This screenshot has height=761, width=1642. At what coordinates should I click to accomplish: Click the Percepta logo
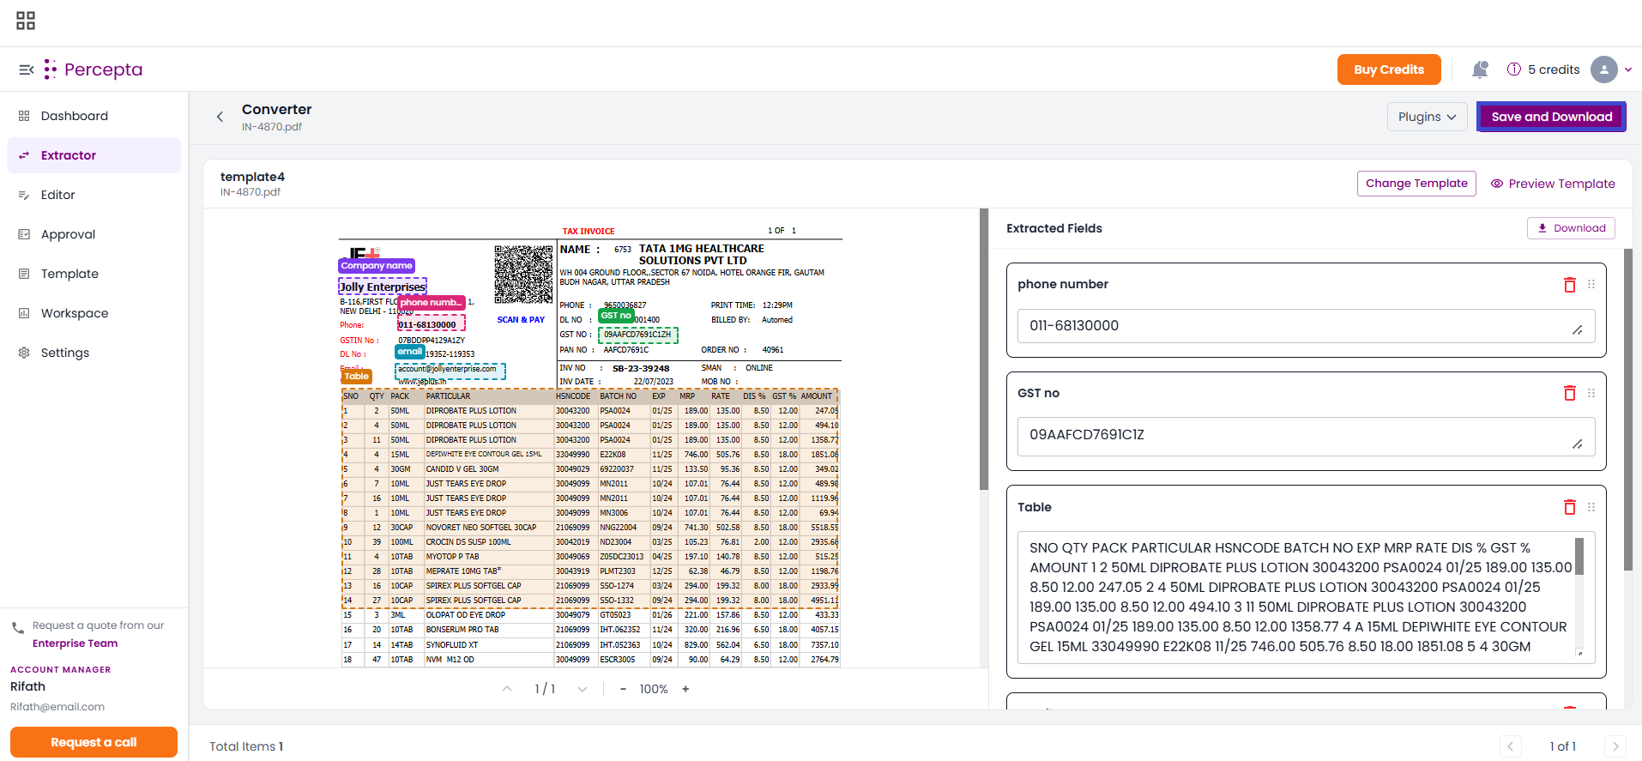pos(94,69)
